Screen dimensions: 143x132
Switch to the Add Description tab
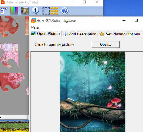tap(80, 34)
